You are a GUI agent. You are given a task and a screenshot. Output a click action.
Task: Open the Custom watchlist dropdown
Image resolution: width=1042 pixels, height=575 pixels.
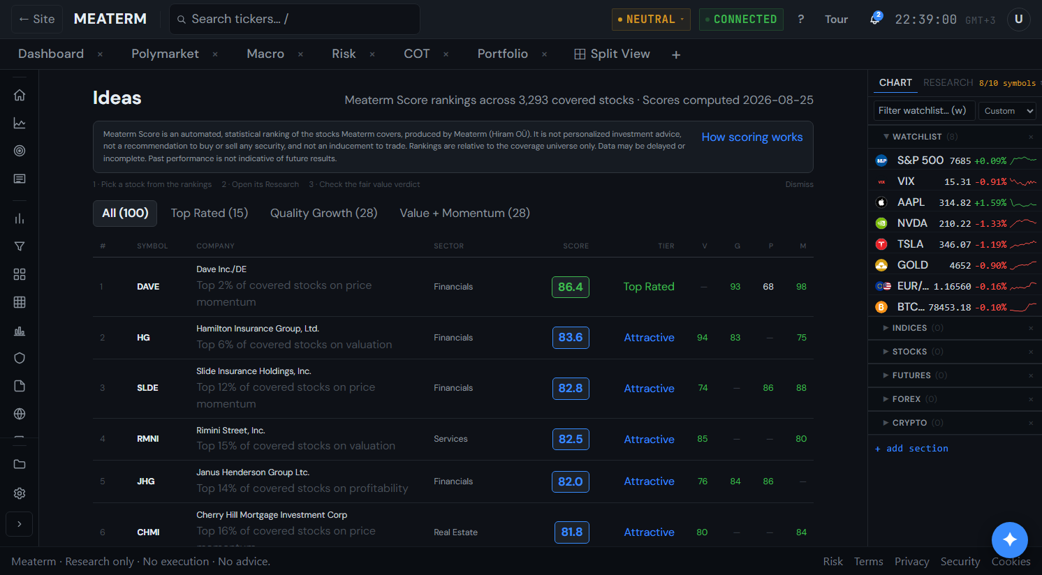(x=1007, y=111)
